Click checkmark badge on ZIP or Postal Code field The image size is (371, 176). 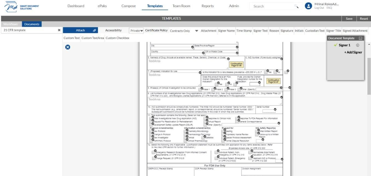[x=237, y=53]
